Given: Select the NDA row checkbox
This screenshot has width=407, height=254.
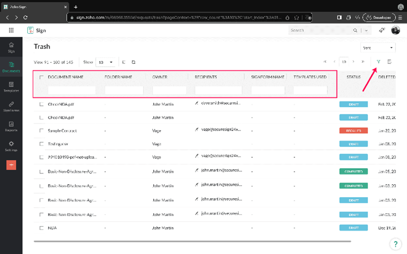Looking at the screenshot, I should tap(41, 228).
